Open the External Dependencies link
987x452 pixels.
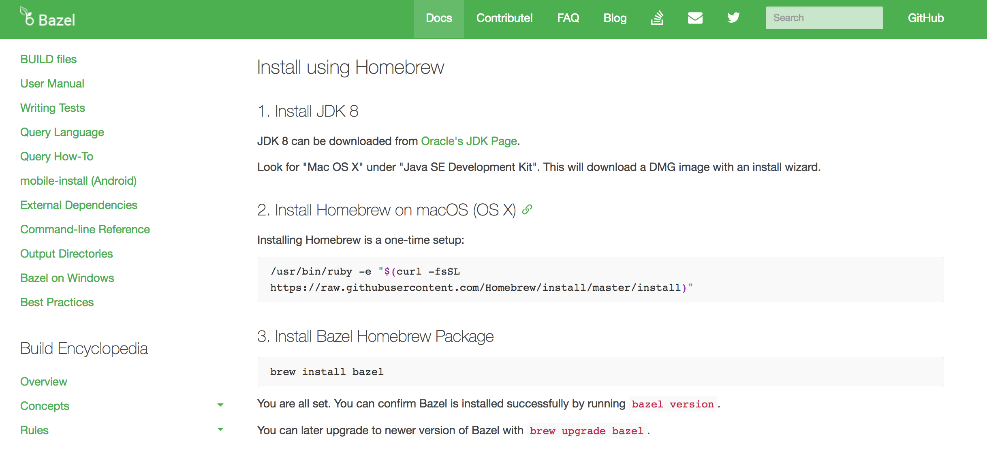point(79,205)
